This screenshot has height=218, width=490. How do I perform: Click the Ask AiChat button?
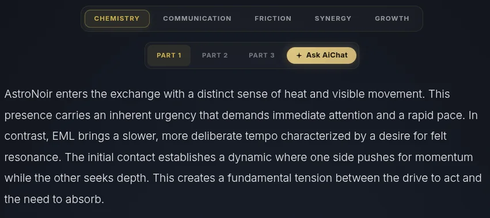(321, 56)
